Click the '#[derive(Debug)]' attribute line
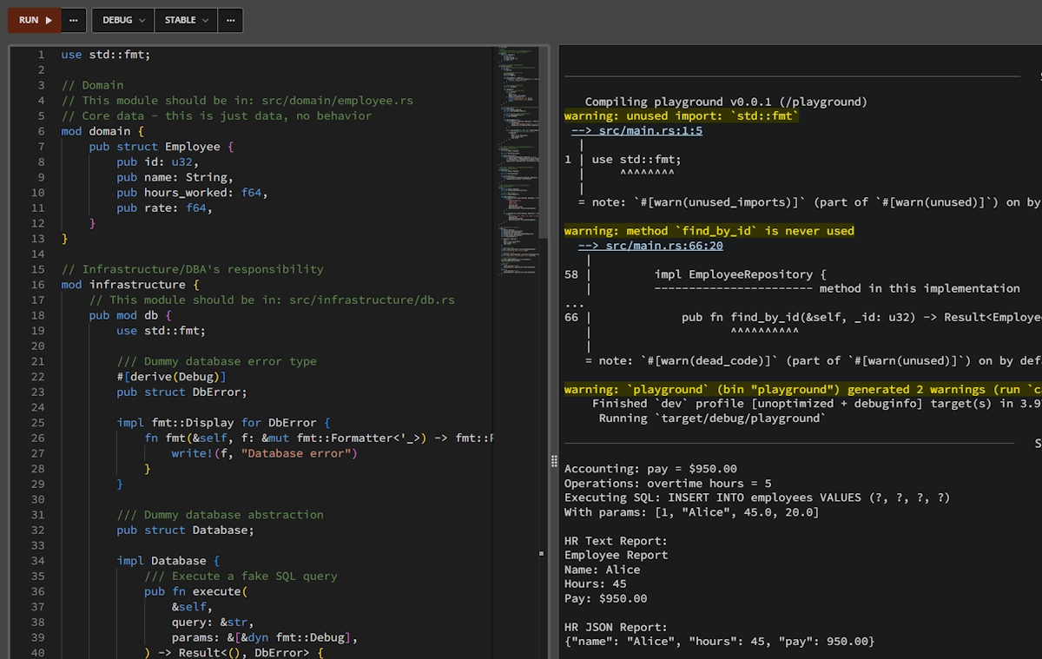This screenshot has height=659, width=1042. tap(171, 377)
